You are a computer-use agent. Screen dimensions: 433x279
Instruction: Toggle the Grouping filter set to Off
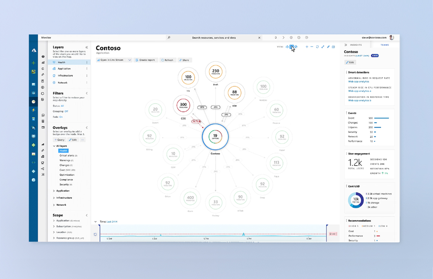(x=66, y=111)
